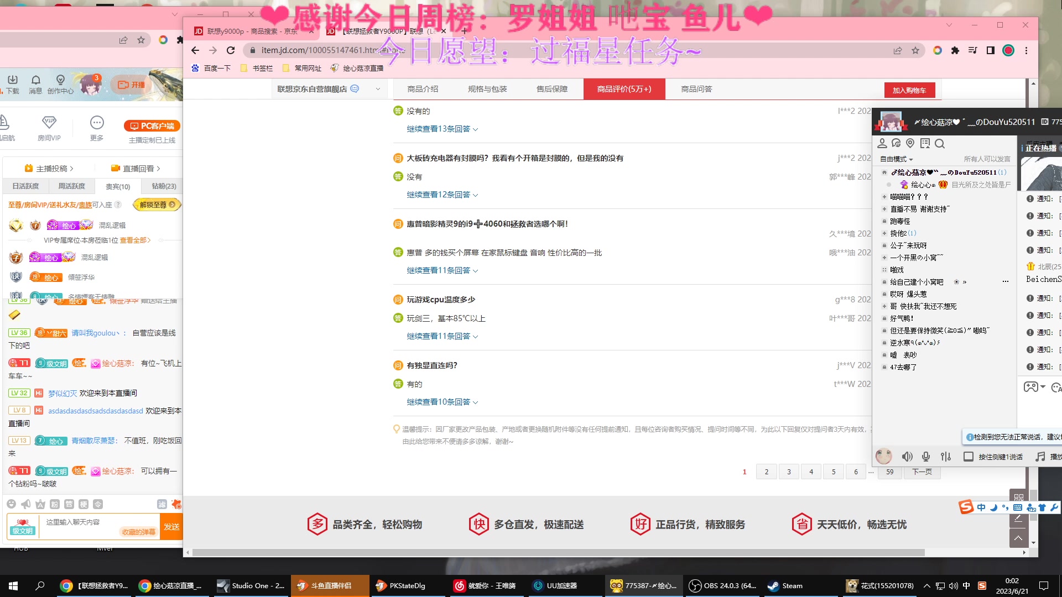Screen dimensions: 1062x597
Task: Go back in the JD browser window
Action: click(x=195, y=50)
